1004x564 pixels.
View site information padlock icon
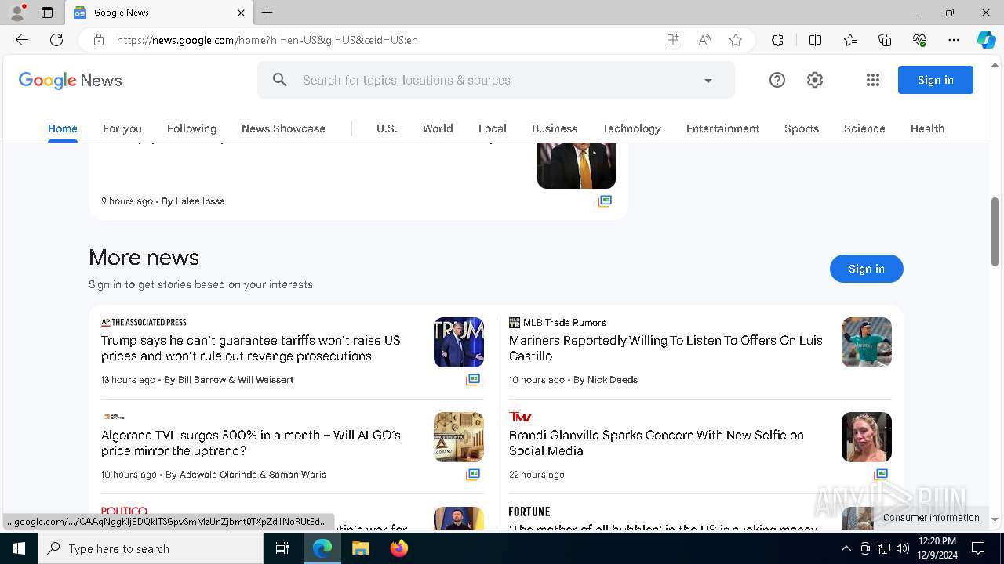pos(99,40)
